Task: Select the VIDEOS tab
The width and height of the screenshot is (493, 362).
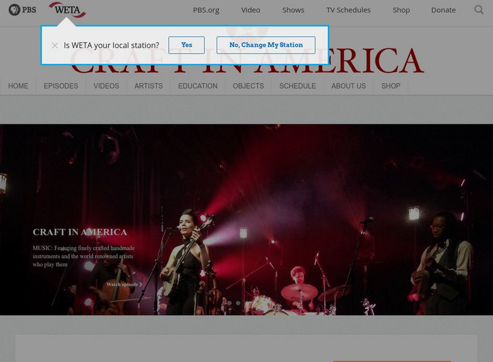Action: (106, 86)
